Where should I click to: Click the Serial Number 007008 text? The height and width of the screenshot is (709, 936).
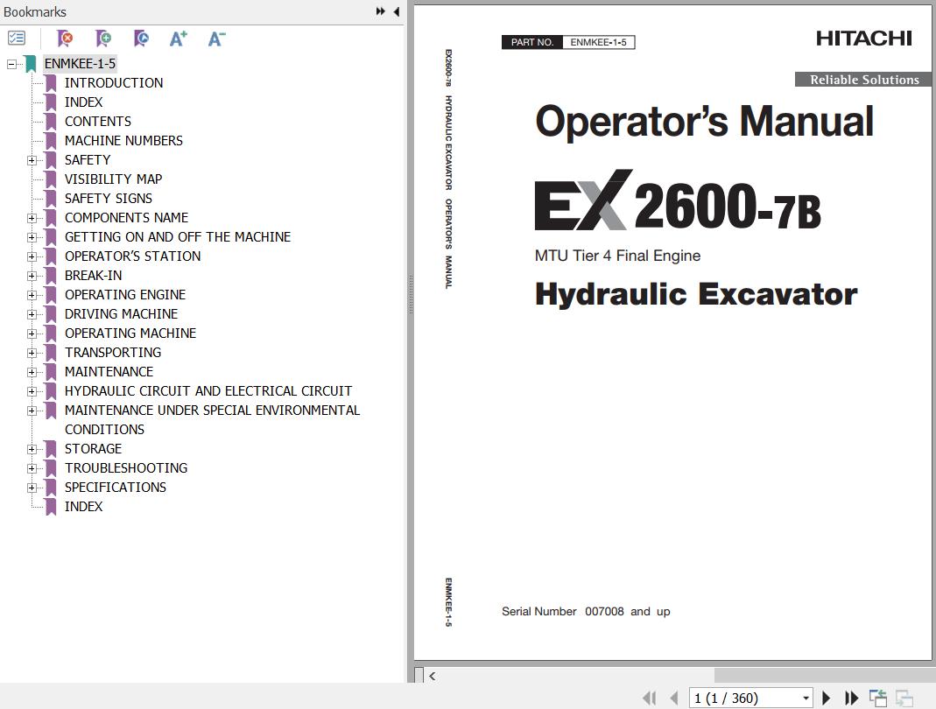pyautogui.click(x=586, y=612)
